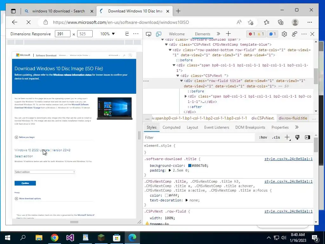Open Collections icon in toolbar
This screenshot has width=325, height=244.
[x=281, y=22]
